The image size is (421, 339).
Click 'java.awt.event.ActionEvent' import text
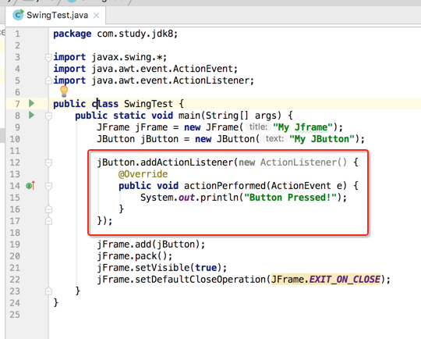(x=163, y=69)
